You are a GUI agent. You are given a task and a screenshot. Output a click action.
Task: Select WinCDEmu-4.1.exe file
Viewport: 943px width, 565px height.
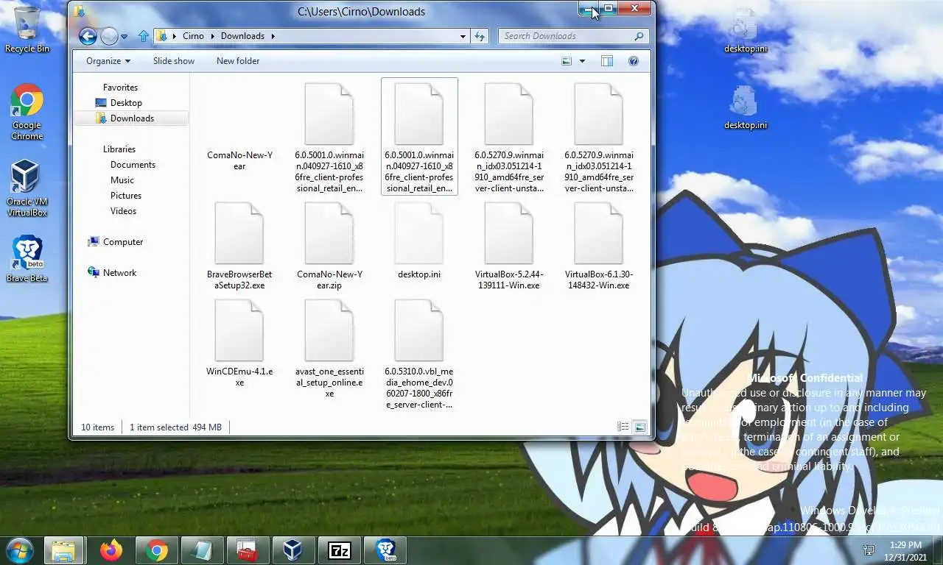[239, 344]
